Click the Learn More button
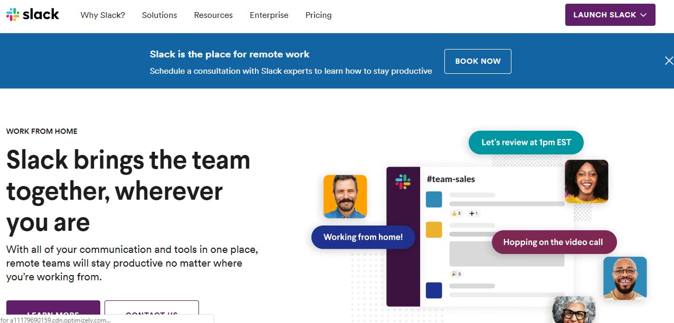 click(53, 312)
